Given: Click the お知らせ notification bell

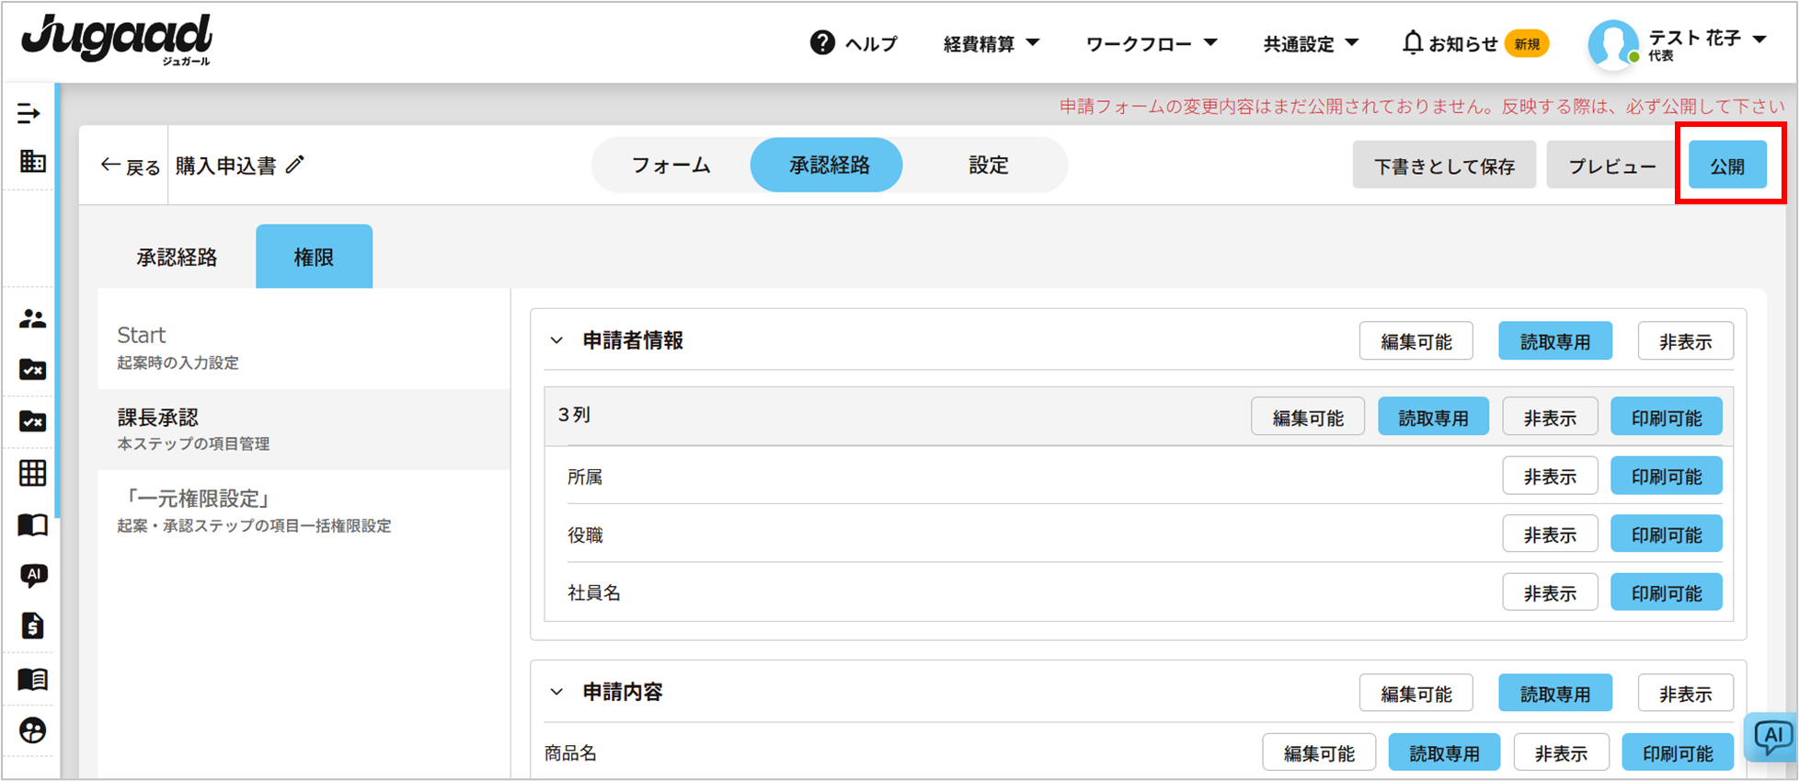Looking at the screenshot, I should pyautogui.click(x=1412, y=43).
